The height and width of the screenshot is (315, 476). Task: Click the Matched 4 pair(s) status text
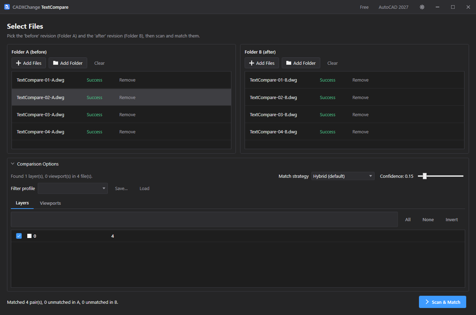[x=63, y=302]
